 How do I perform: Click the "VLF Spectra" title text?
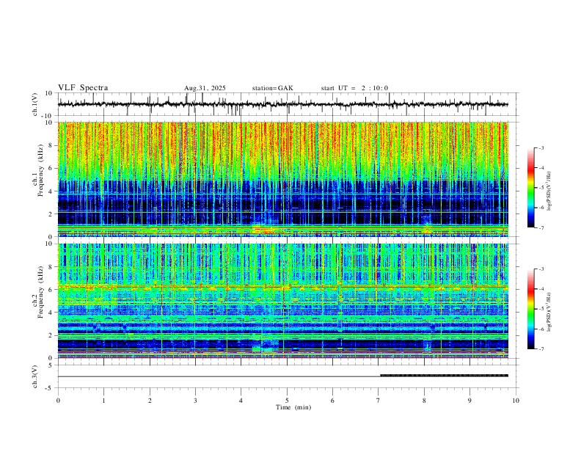pyautogui.click(x=83, y=88)
